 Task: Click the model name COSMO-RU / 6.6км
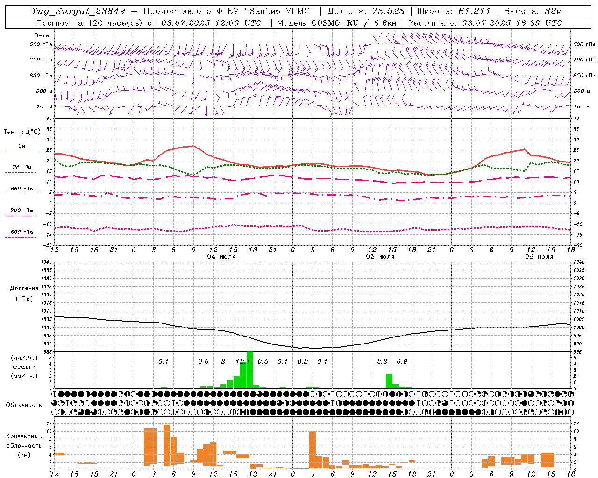[x=354, y=23]
